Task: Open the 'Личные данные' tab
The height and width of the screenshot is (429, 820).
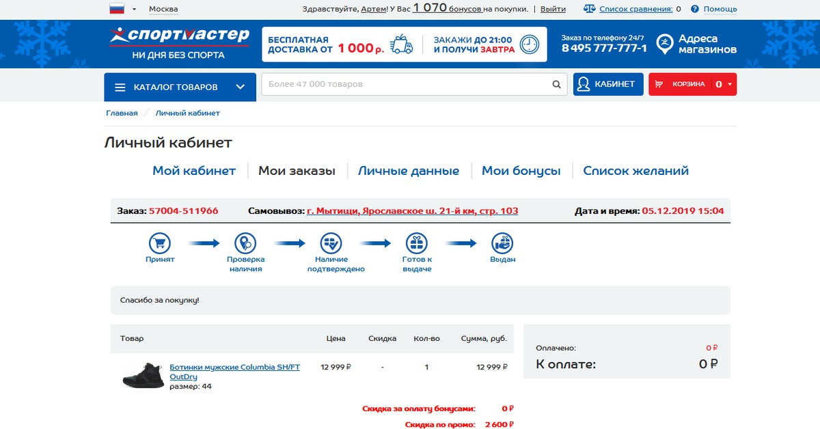Action: coord(409,171)
